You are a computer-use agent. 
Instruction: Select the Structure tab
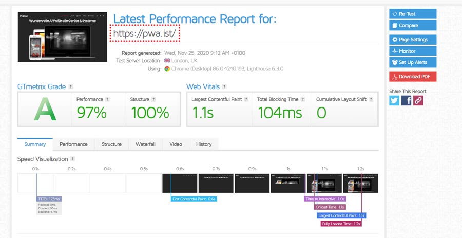point(111,144)
